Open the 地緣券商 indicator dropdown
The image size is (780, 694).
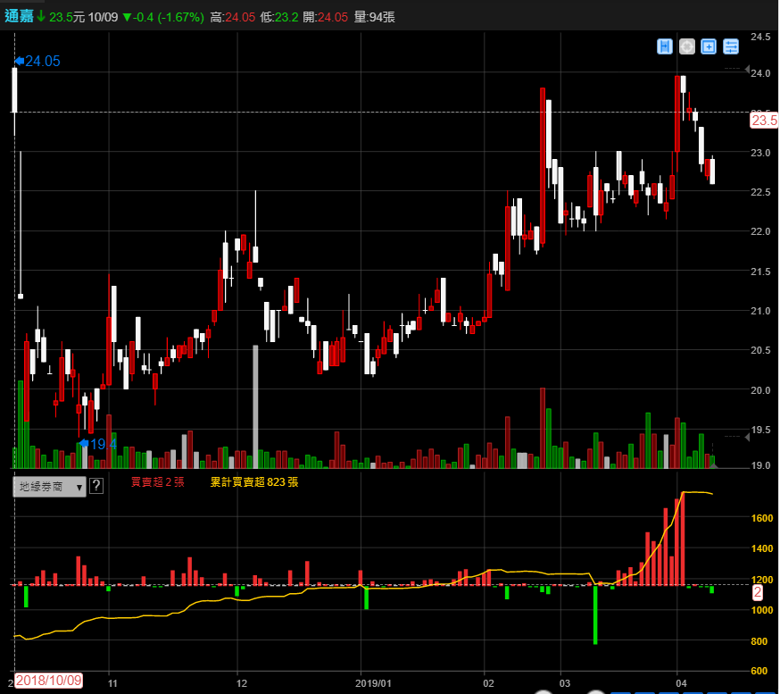click(x=49, y=486)
